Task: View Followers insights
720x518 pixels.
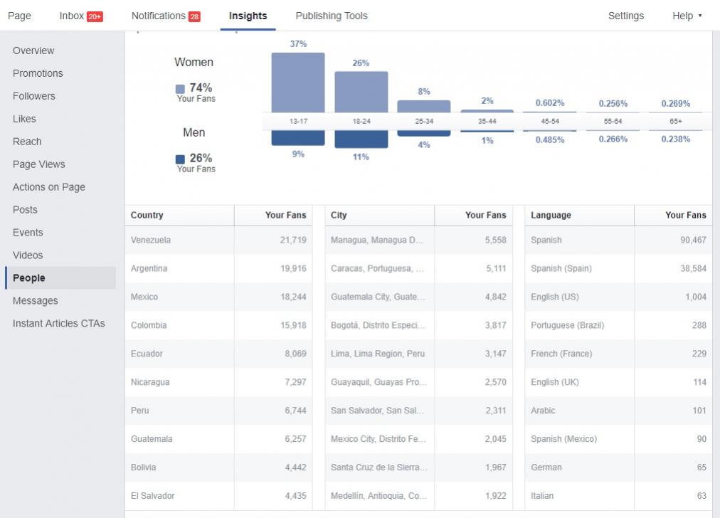Action: pos(33,96)
